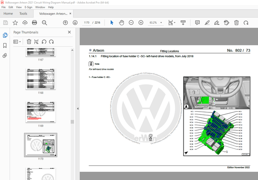This screenshot has height=180, width=258.
Task: Click the read mode keyboard icon
Action: click(x=183, y=23)
